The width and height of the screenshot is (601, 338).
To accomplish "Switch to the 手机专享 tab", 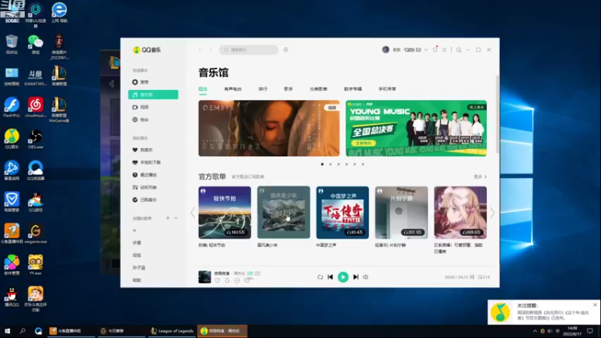I will coord(387,89).
